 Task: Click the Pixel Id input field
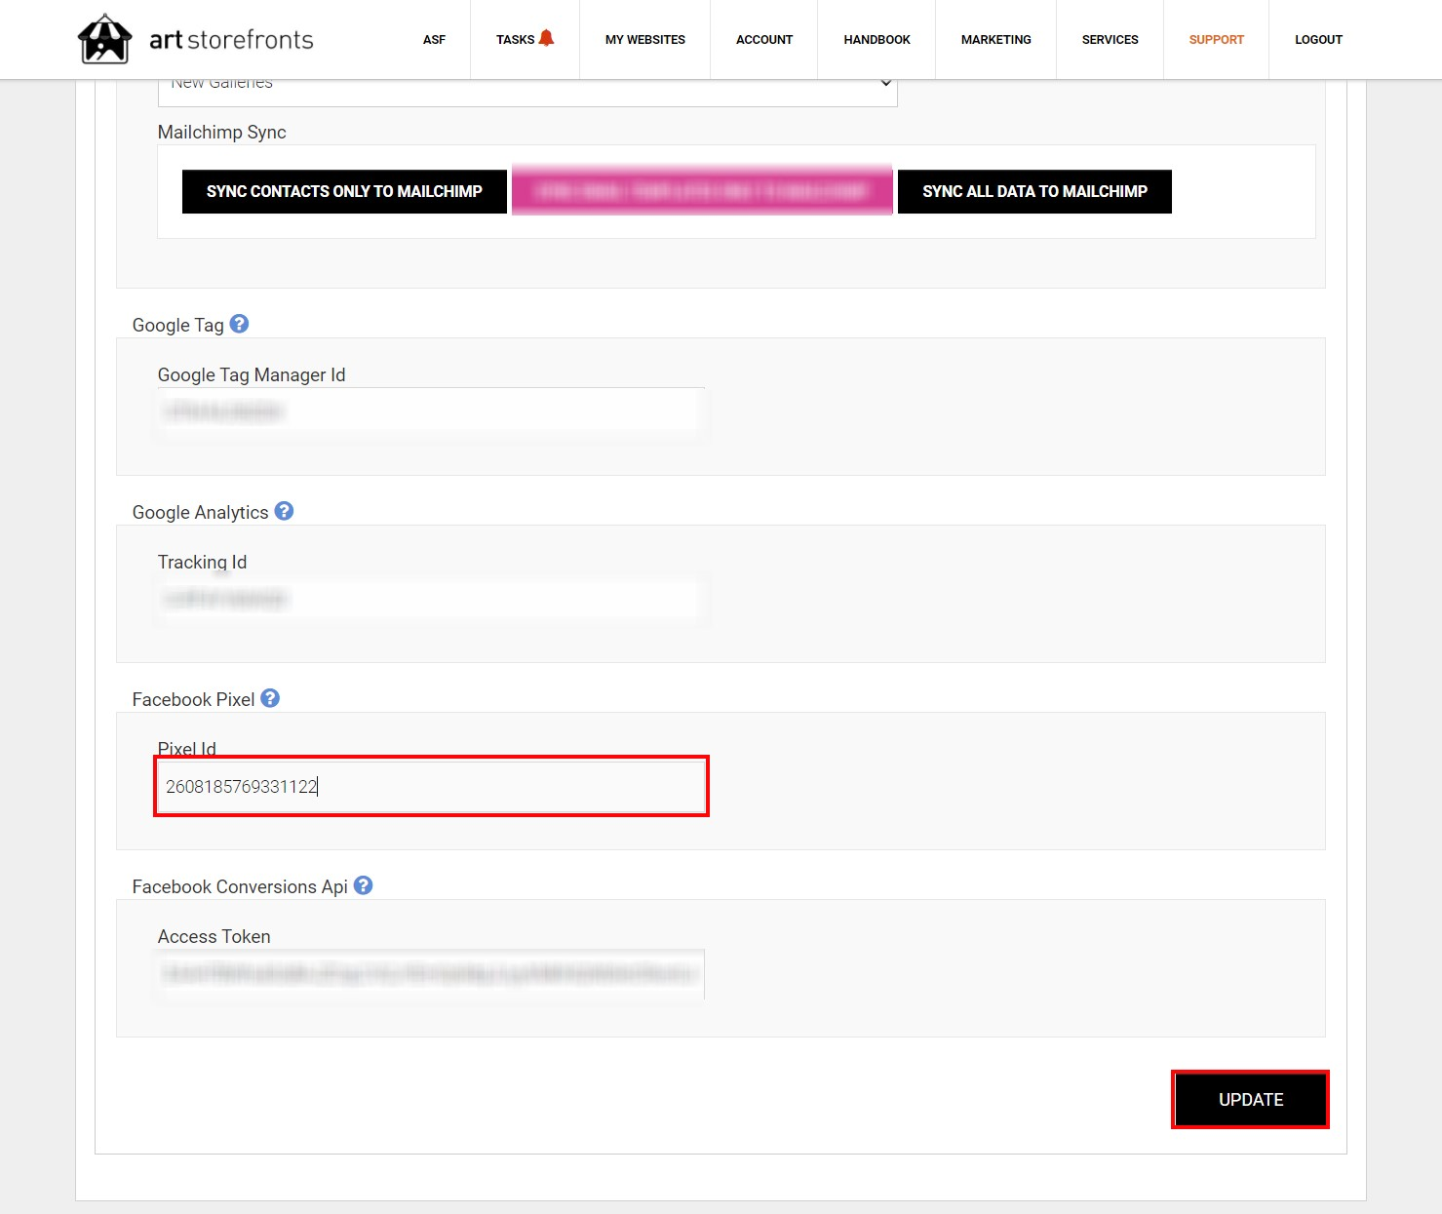[431, 786]
